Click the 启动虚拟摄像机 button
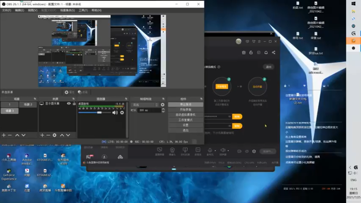The width and height of the screenshot is (361, 203). point(185,115)
